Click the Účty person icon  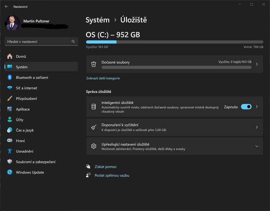pyautogui.click(x=10, y=119)
